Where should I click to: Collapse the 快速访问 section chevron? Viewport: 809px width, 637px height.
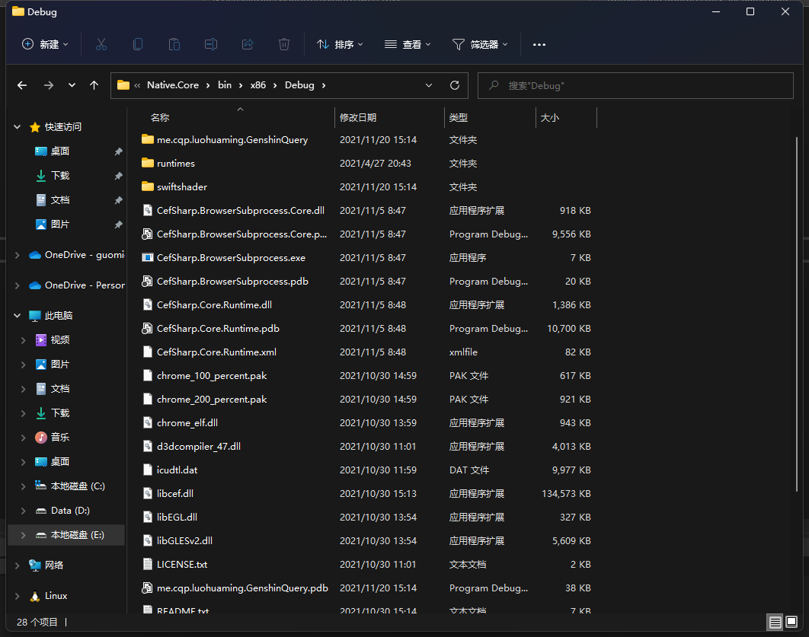click(17, 126)
